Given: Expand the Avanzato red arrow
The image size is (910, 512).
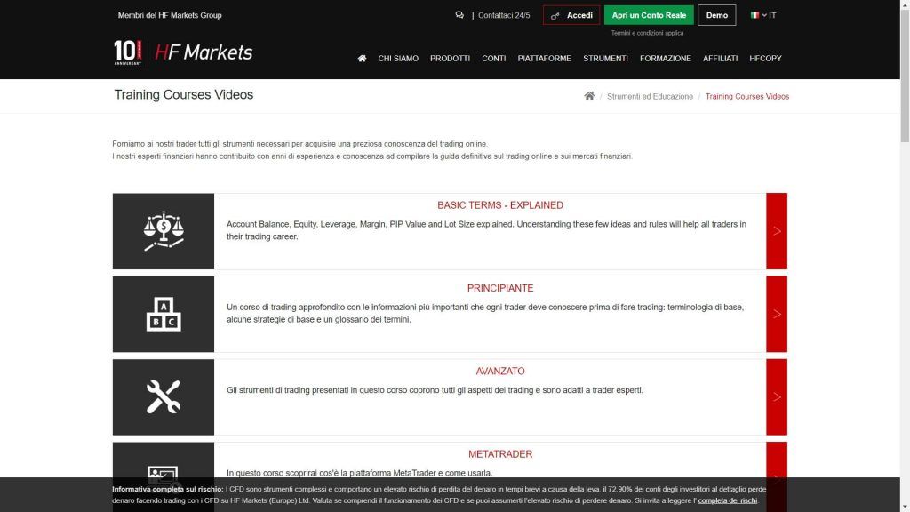Looking at the screenshot, I should (777, 397).
